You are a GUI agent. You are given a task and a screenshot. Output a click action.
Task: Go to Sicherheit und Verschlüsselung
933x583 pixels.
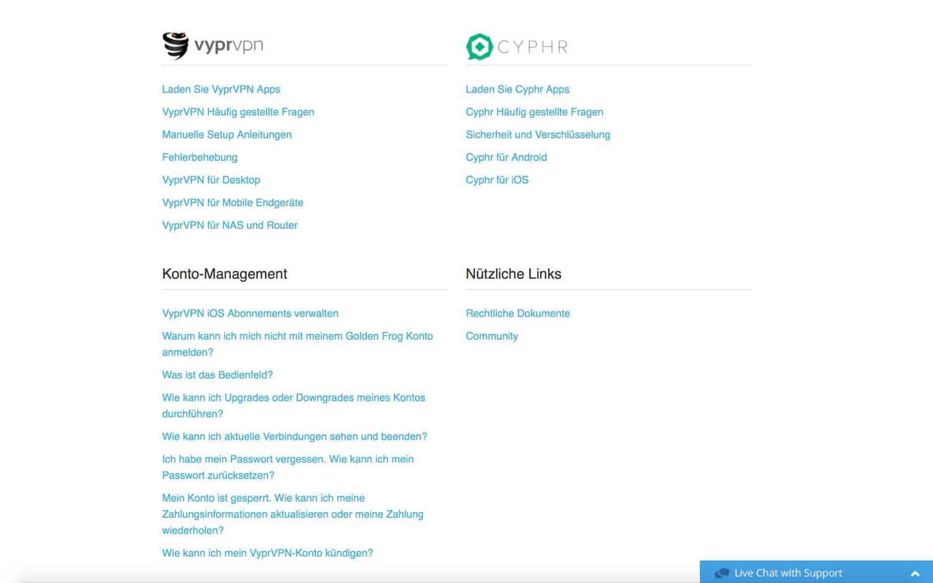click(538, 134)
